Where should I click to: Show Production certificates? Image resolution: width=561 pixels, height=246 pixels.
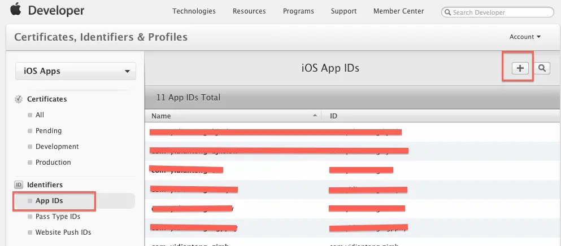pyautogui.click(x=53, y=162)
